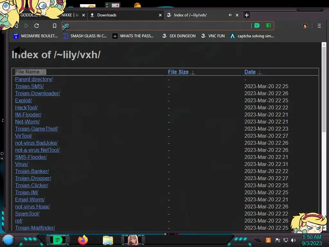Viewport: 329px width, 247px height.
Task: Click the Virus/ row date 2023-Mar-20 22:31
Action: pos(266,164)
